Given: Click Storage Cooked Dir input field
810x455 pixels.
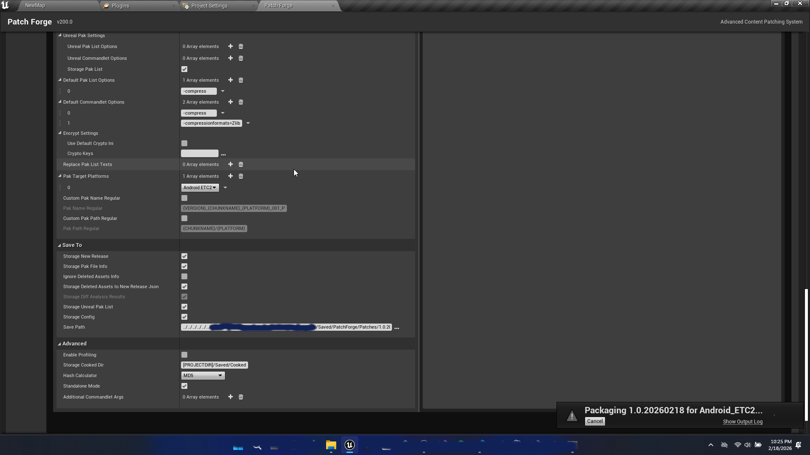Looking at the screenshot, I should pos(214,365).
